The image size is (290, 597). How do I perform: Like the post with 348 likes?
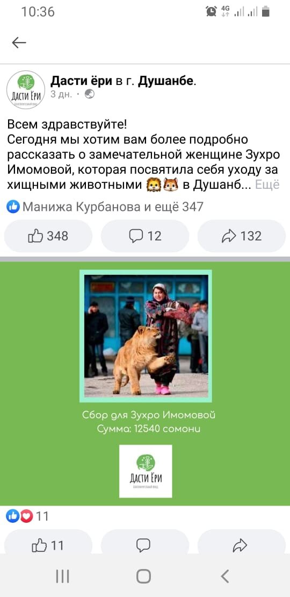[48, 236]
